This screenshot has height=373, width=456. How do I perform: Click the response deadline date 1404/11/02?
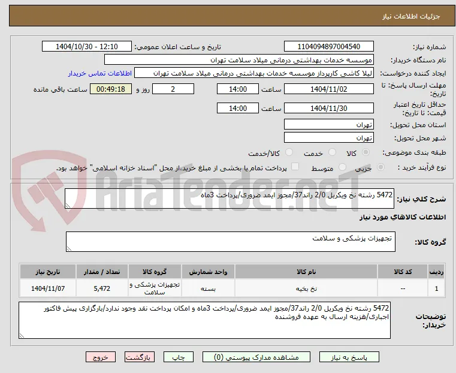click(328, 89)
